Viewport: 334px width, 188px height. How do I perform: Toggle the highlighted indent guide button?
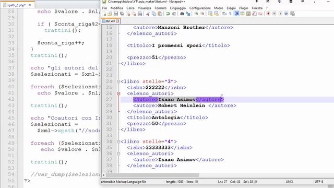pos(236,14)
